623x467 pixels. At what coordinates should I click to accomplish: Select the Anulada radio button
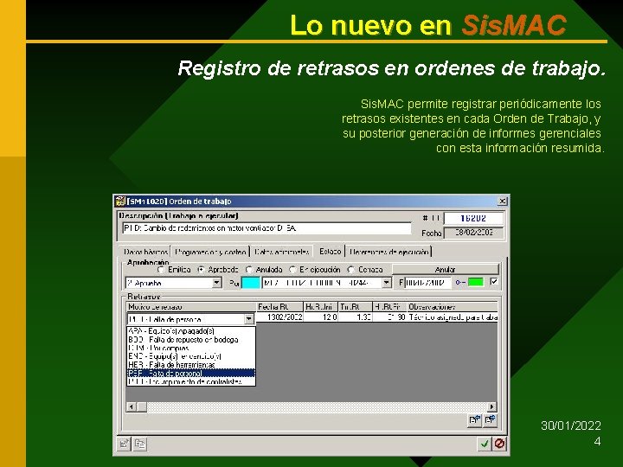point(249,270)
